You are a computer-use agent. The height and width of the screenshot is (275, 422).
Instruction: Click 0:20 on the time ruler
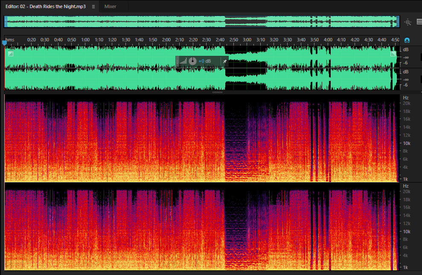pyautogui.click(x=32, y=40)
